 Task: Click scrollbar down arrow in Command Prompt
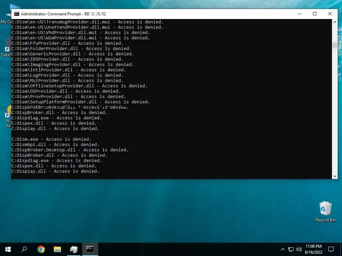pyautogui.click(x=335, y=176)
